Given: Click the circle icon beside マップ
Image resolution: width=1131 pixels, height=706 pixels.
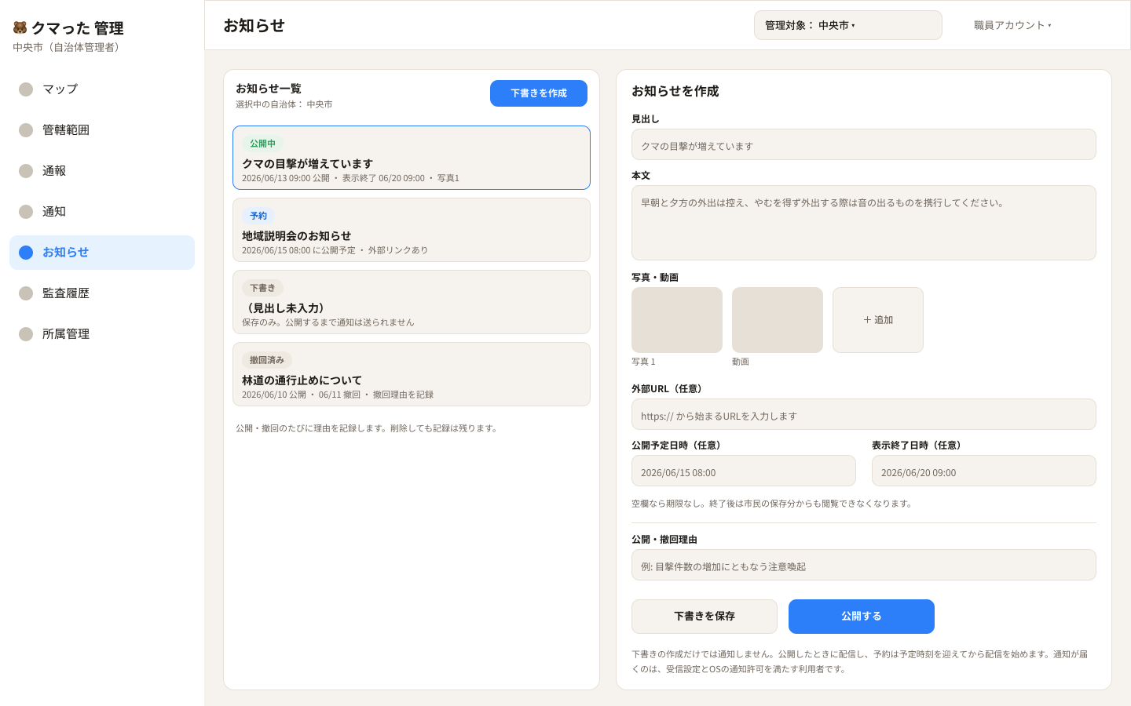Looking at the screenshot, I should (26, 89).
